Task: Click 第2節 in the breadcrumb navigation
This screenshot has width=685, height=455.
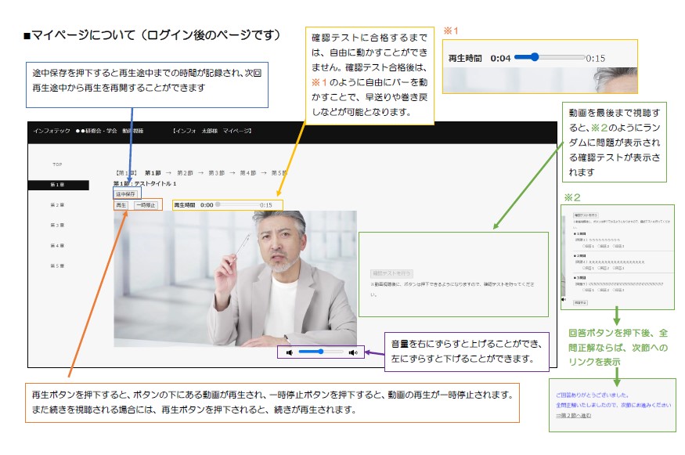Action: point(184,173)
